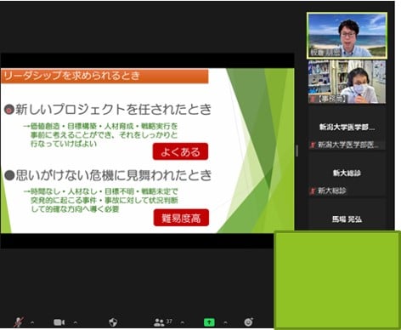The height and width of the screenshot is (330, 401).
Task: Open the Reactions smiley icon
Action: (x=249, y=322)
